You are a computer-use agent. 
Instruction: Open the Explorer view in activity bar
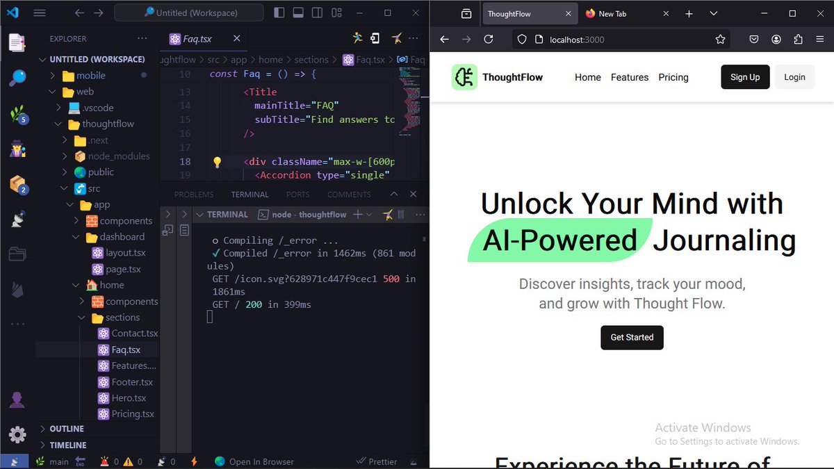(x=17, y=42)
